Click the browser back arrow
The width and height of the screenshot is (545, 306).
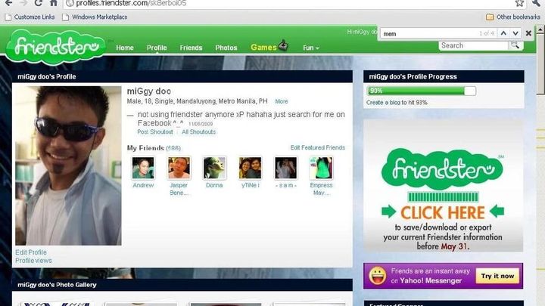click(x=8, y=3)
